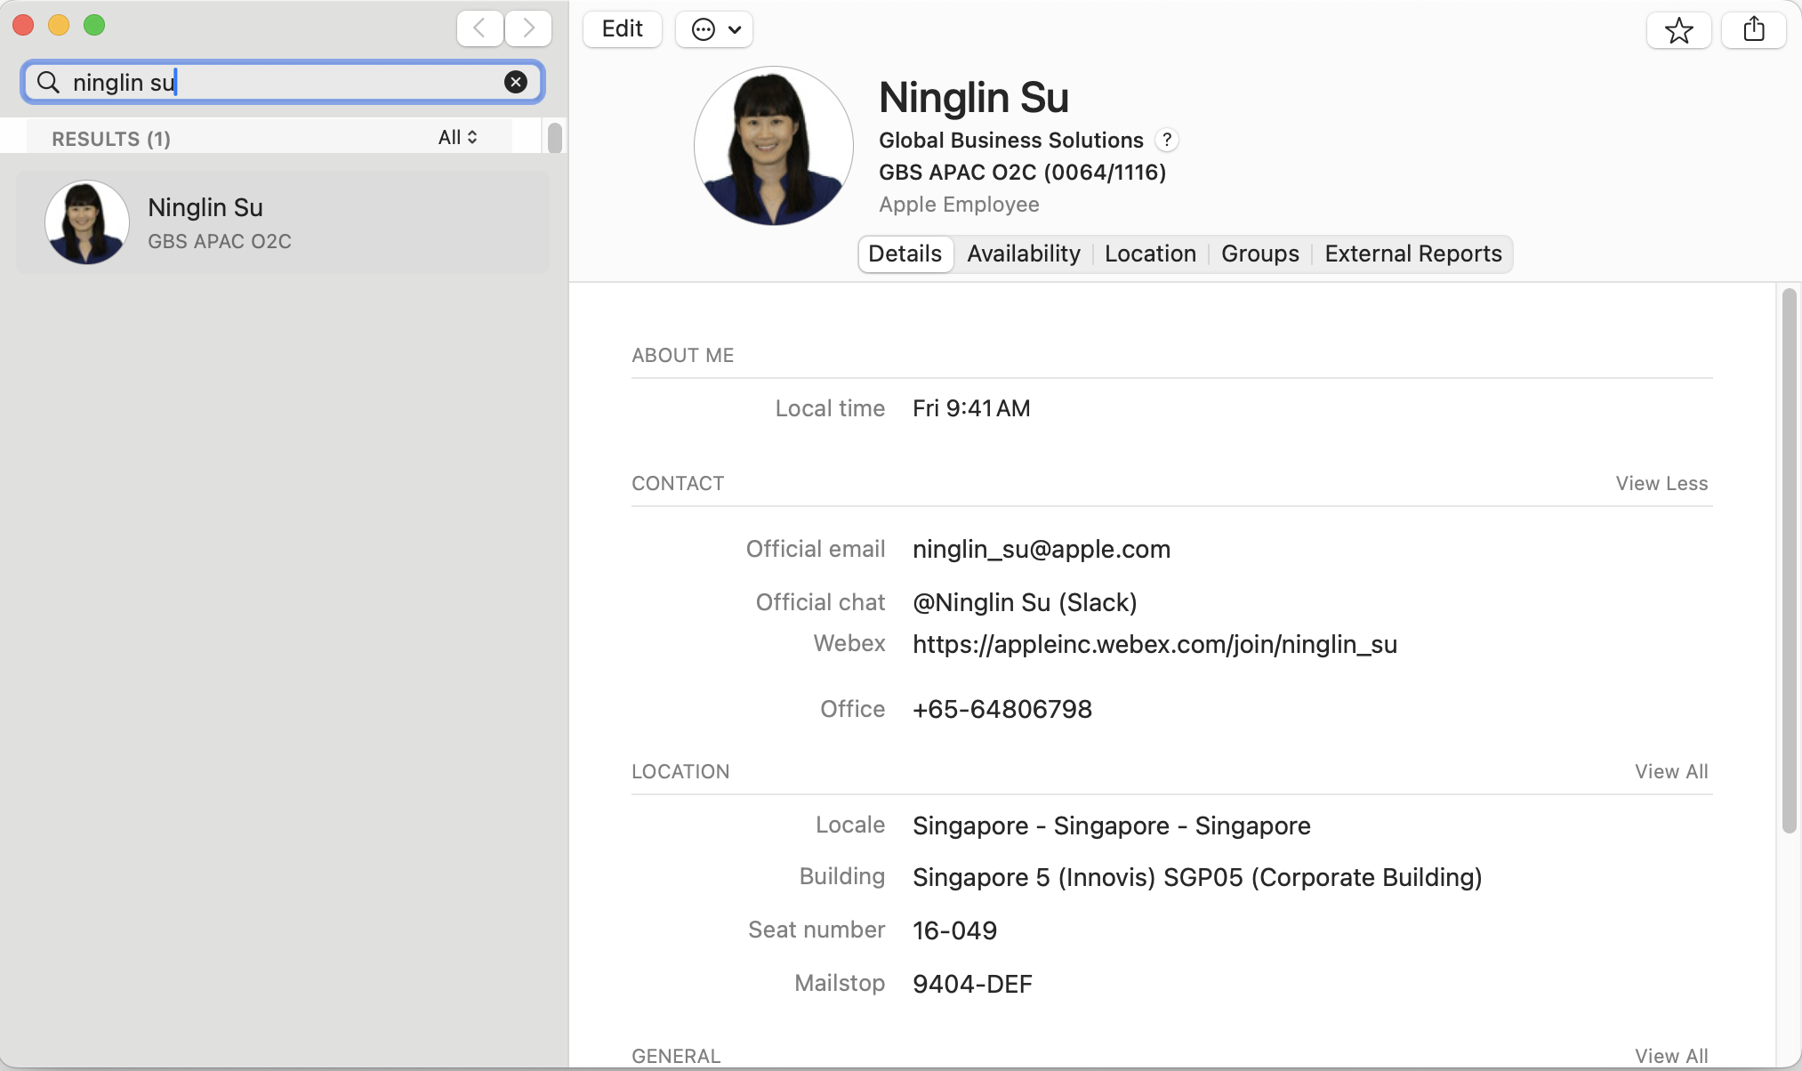Click the Ninglin Su name heading

[973, 97]
